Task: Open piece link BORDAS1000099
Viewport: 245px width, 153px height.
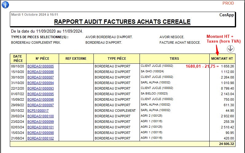Action: 40,122
